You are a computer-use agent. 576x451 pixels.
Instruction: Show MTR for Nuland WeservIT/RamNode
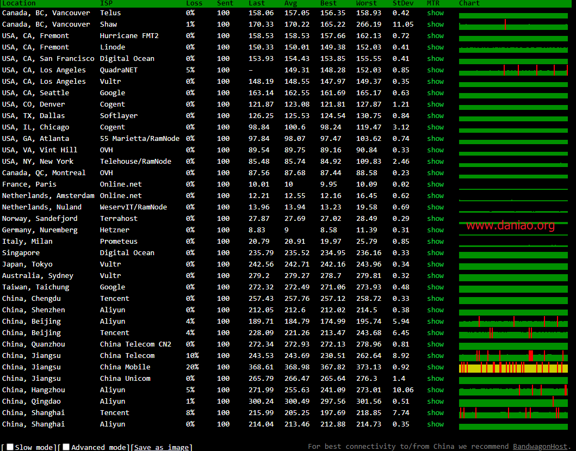pos(435,207)
